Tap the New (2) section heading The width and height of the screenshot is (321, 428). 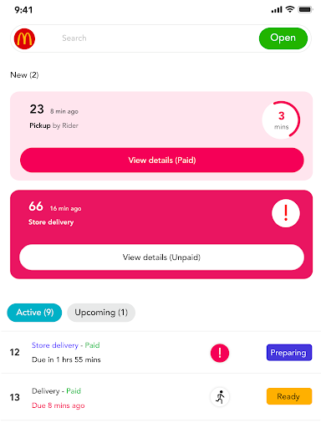click(24, 75)
